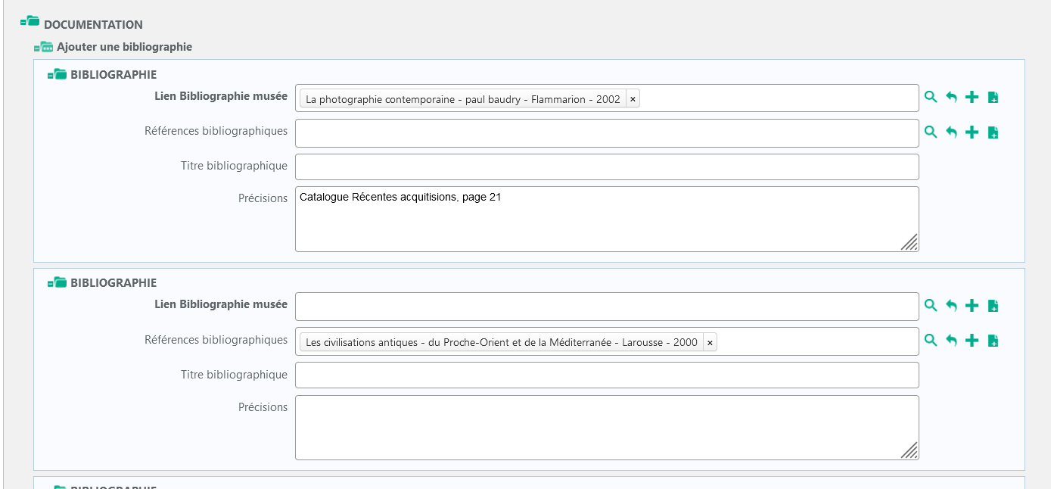Screen dimensions: 1051x489
Task: Click plus icon beside first Lien Bibliographie musée
Action: click(x=972, y=97)
